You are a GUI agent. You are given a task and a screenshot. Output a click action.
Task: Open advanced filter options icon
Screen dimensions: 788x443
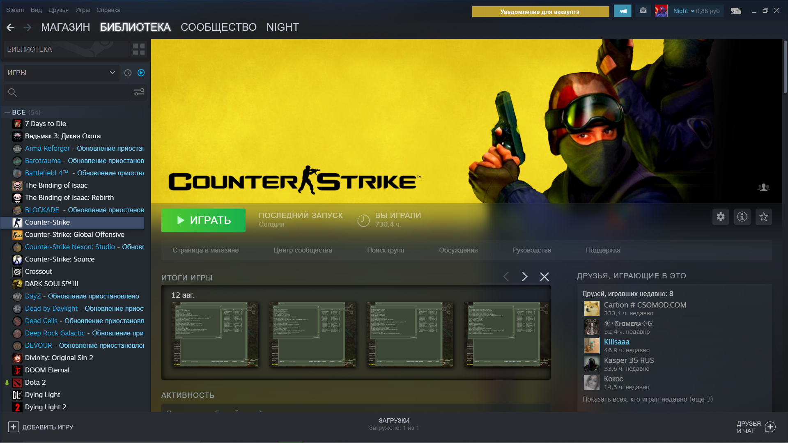pos(139,92)
